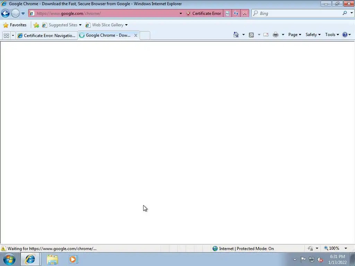Click the RSS Feeds icon

point(251,35)
